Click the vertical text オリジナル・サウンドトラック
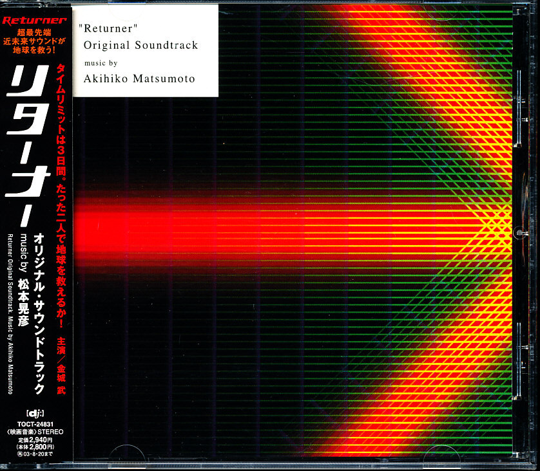 tap(39, 313)
